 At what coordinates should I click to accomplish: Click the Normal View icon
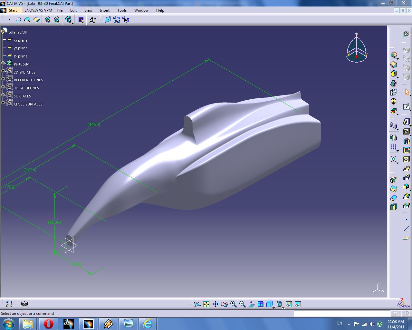point(252,304)
